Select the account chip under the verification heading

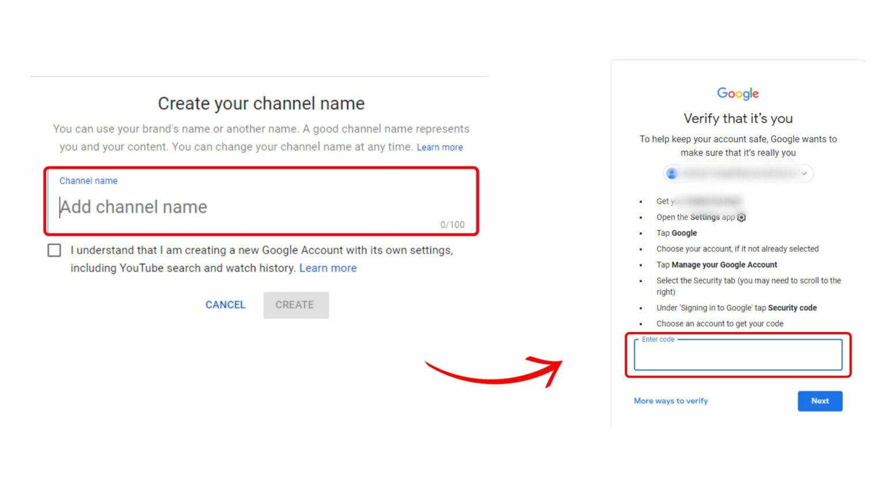(737, 173)
